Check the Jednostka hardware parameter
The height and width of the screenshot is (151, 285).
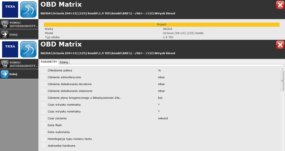pos(43,145)
